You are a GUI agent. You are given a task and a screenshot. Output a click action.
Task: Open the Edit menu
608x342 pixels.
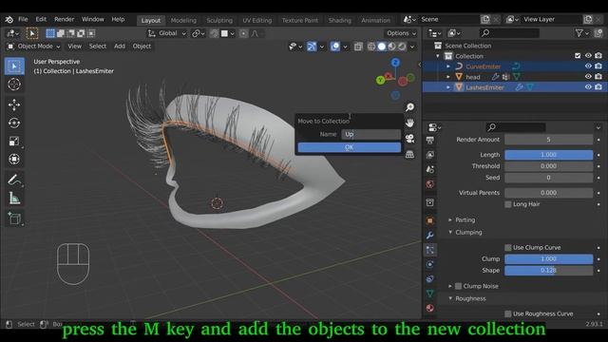[41, 19]
